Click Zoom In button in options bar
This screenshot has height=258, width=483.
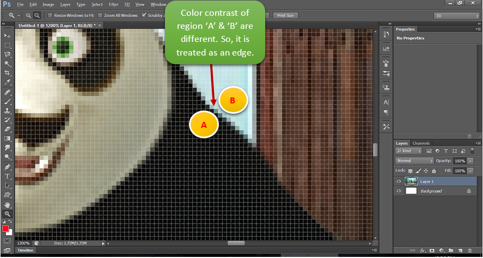coord(28,15)
